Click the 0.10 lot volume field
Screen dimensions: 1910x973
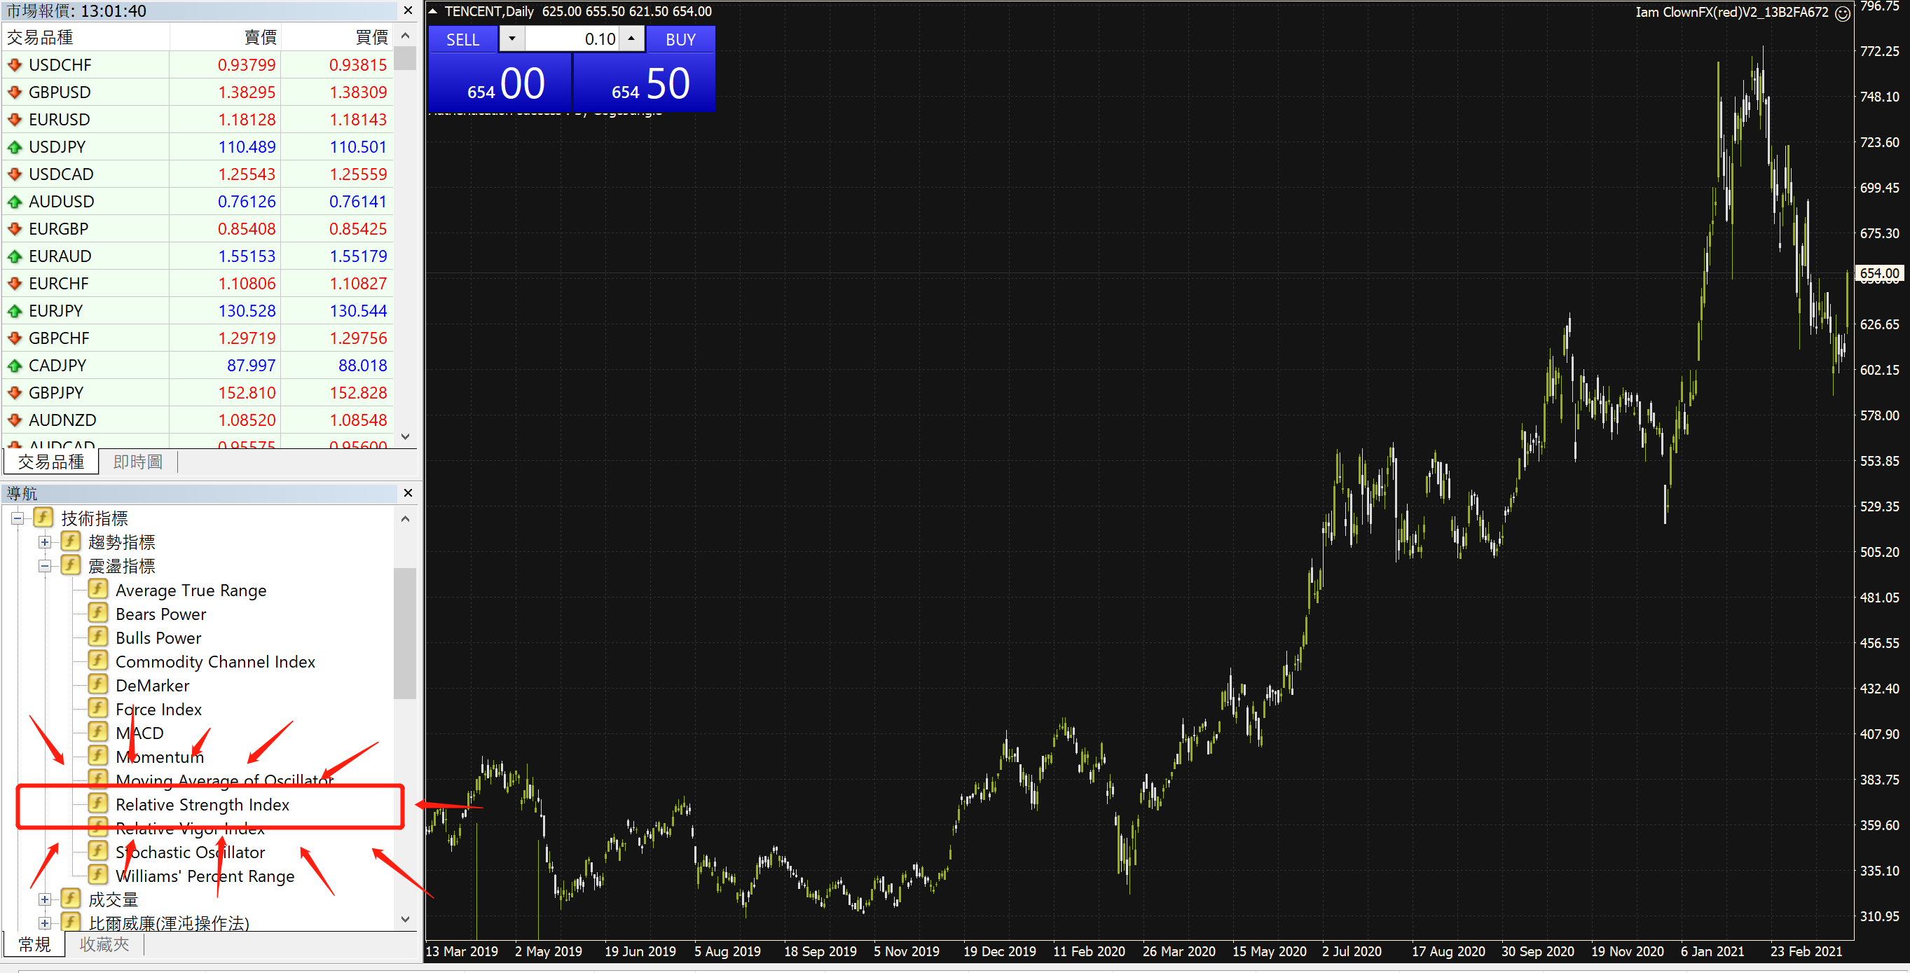pos(572,39)
